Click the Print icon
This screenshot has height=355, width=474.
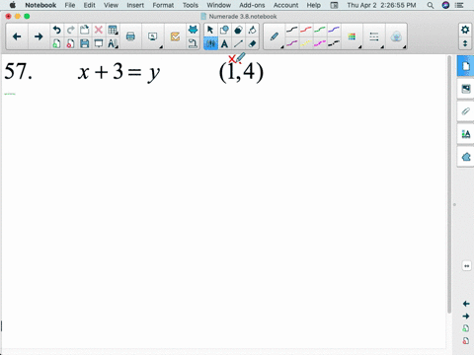pyautogui.click(x=130, y=36)
